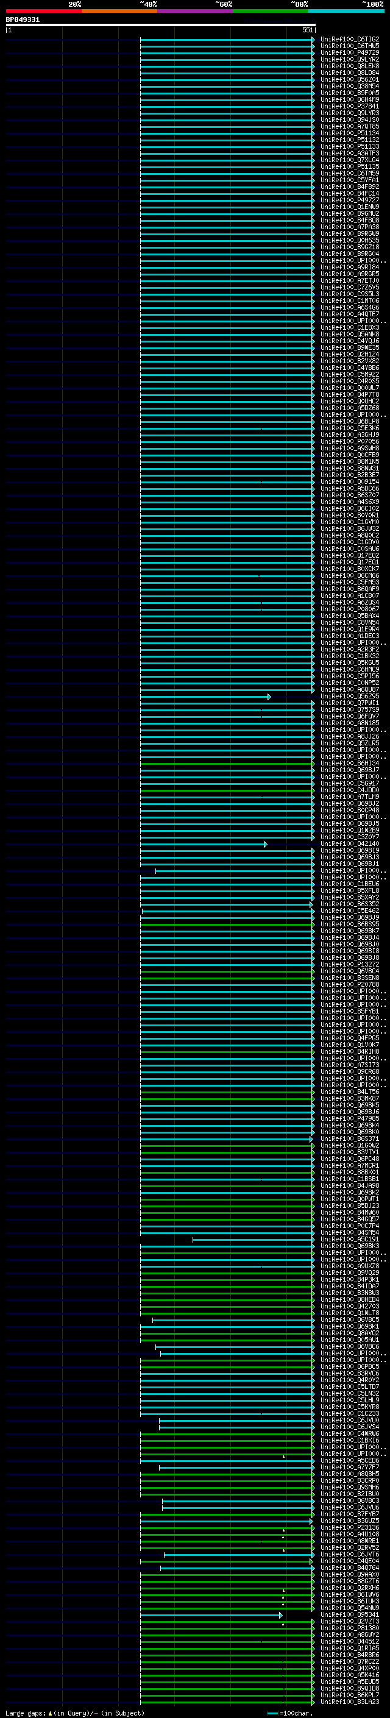Open hit UniRef100_Q42140
Viewport: 390px width, 1718px height.
click(350, 843)
